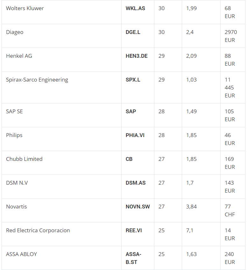Viewport: 247px width, 270px height.
Task: Click the SPX.L ticker
Action: pyautogui.click(x=133, y=80)
